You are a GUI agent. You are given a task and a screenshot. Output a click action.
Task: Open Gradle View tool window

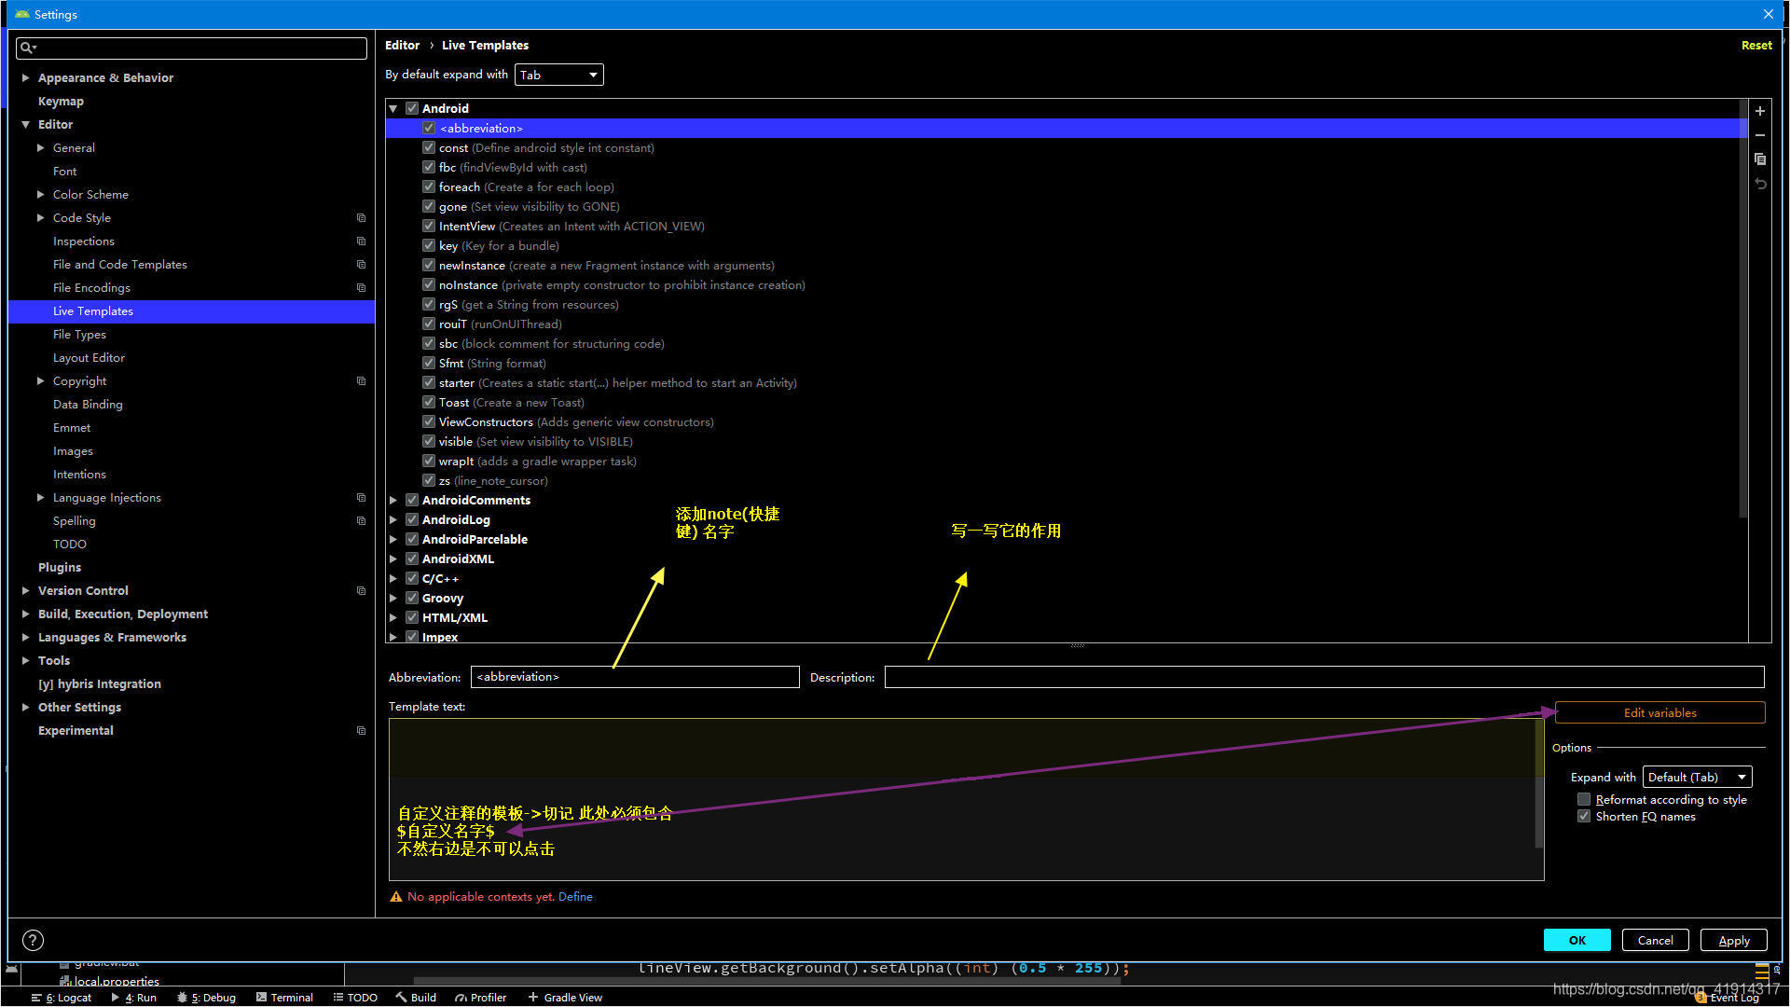pyautogui.click(x=565, y=997)
